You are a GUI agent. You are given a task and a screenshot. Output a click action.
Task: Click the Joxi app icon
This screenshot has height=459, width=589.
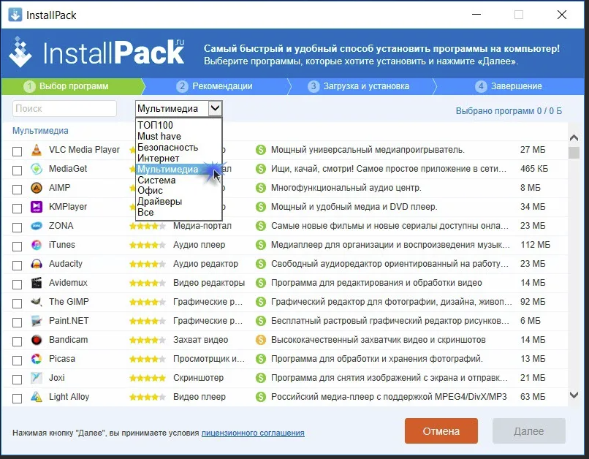click(x=37, y=378)
